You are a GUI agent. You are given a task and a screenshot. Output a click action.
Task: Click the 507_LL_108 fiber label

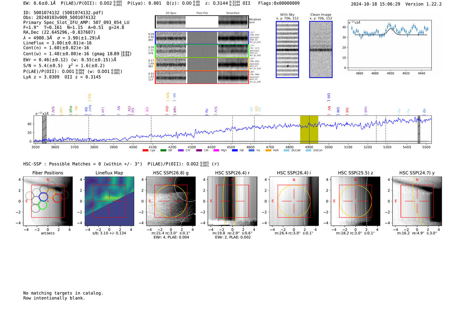tap(255, 82)
